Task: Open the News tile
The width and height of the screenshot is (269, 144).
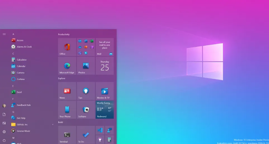Action: tap(67, 91)
